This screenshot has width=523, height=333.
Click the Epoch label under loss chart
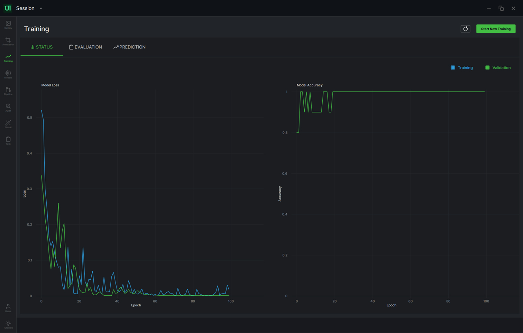click(x=136, y=305)
